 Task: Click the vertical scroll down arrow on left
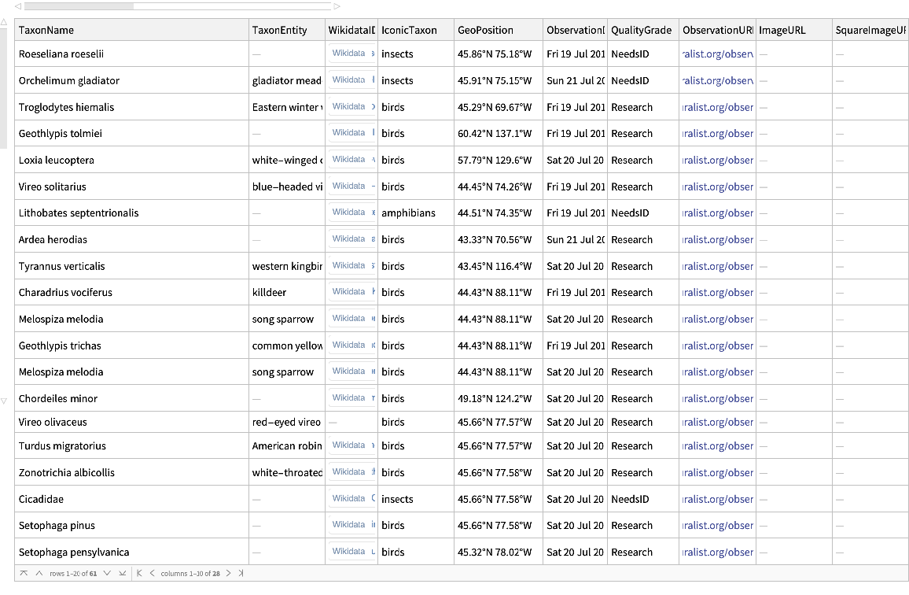[4, 401]
